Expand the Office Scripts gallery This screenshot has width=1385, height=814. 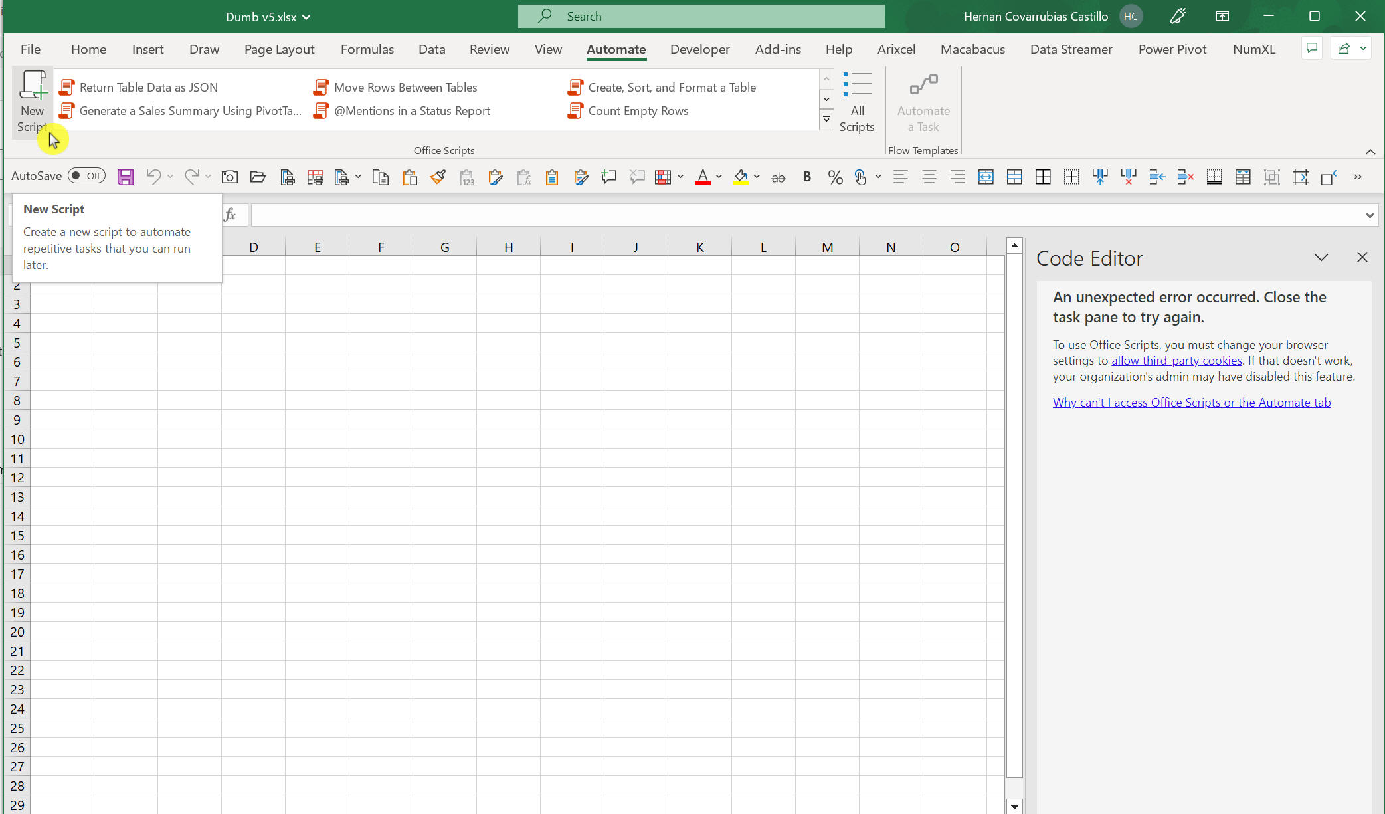pyautogui.click(x=826, y=120)
